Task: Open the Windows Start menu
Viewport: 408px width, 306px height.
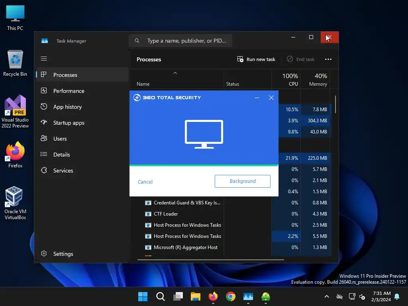Action: (143, 296)
